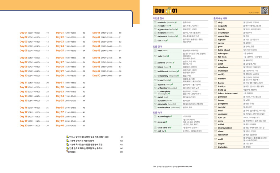Click the leaf icon next to aggressive
Screen dimensions: 280x173
click(177, 29)
